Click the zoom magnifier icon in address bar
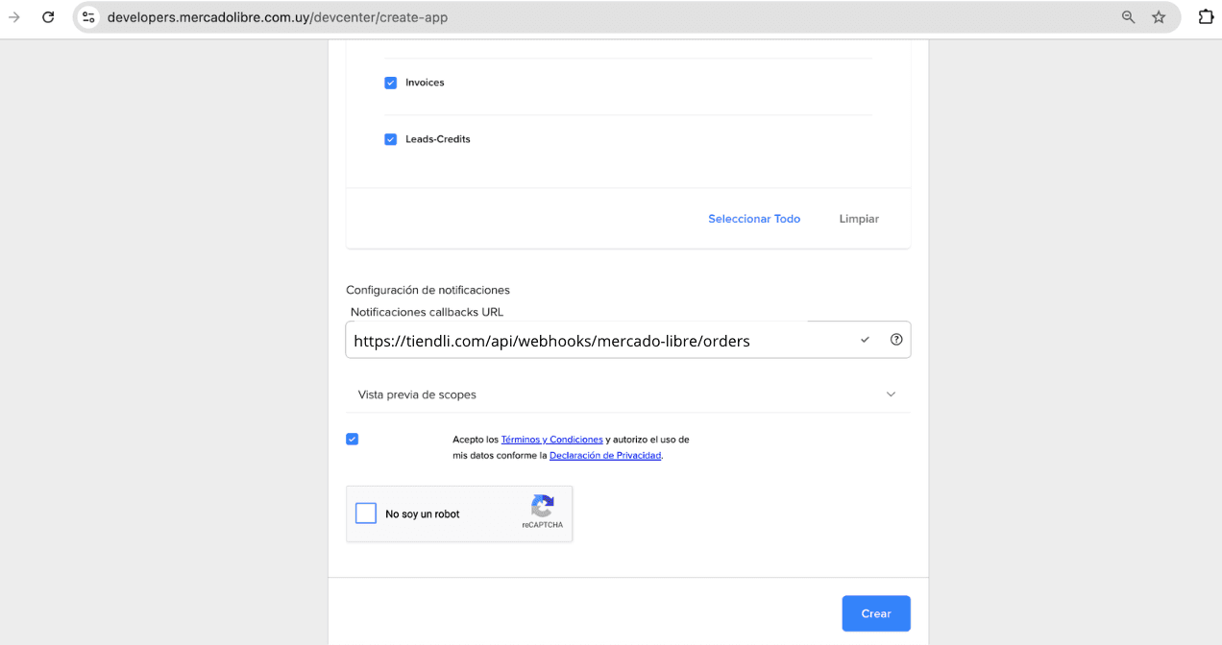This screenshot has width=1222, height=645. coord(1129,17)
